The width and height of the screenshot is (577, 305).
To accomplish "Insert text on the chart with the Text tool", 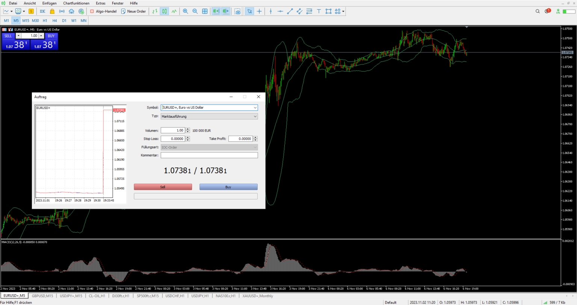I will (319, 11).
